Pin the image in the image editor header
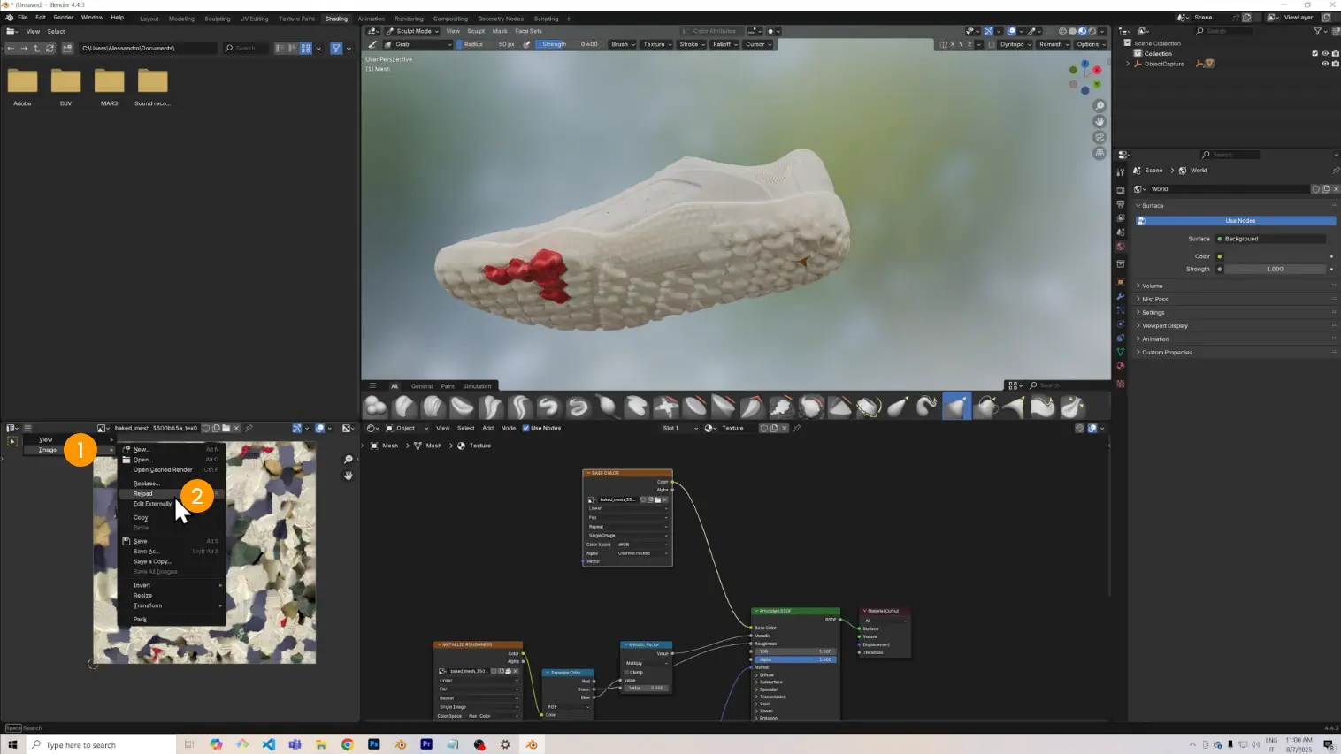 (249, 428)
